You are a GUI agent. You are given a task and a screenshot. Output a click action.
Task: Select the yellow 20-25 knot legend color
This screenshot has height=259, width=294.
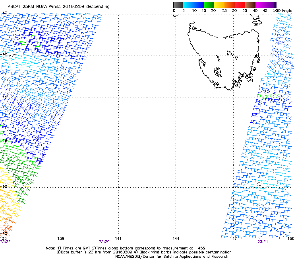click(219, 5)
